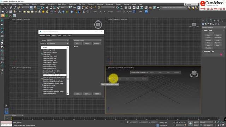Activate the Select and Rotate tool
This screenshot has height=127, width=226.
pyautogui.click(x=51, y=8)
